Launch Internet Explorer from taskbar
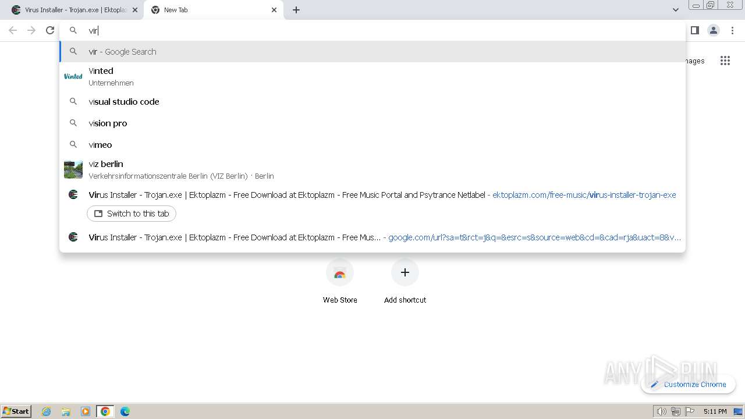745x419 pixels. [x=47, y=411]
